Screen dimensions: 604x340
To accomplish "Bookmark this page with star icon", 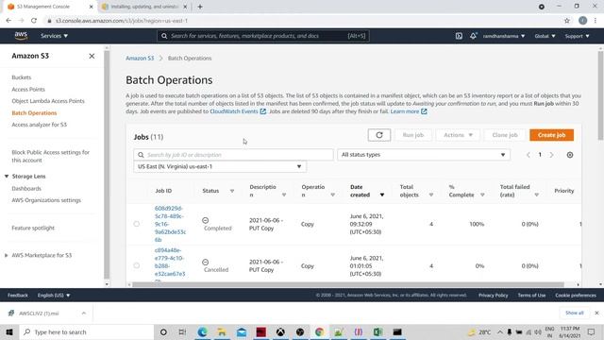I will [566, 21].
